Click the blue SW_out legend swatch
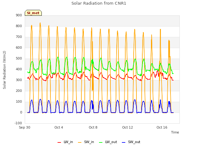The image size is (198, 148). coord(124,142)
